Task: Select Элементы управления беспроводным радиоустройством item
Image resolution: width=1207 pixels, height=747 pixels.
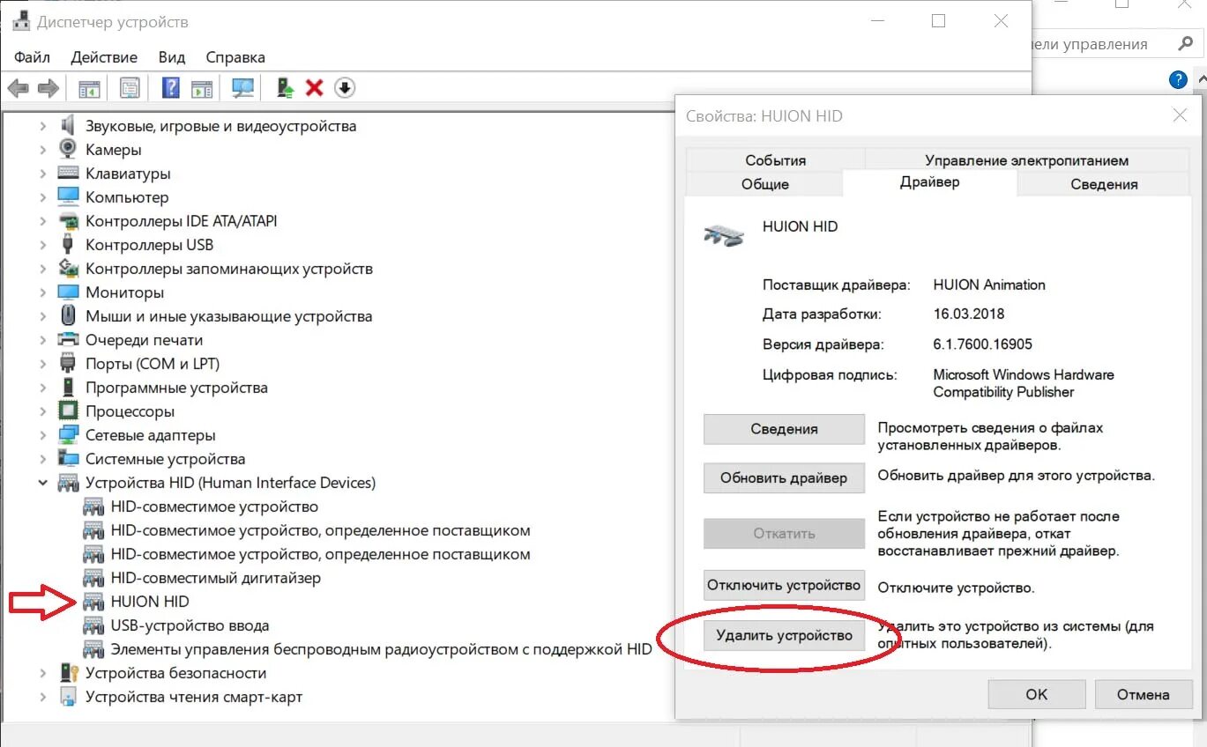Action: pyautogui.click(x=381, y=649)
